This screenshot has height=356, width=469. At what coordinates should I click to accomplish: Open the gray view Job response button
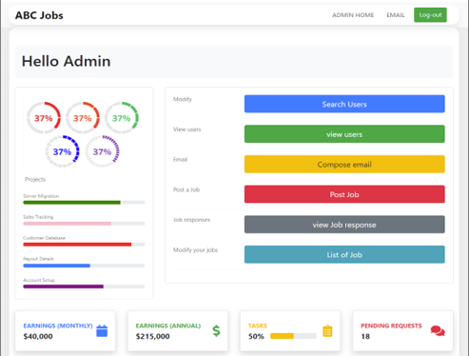pos(344,225)
